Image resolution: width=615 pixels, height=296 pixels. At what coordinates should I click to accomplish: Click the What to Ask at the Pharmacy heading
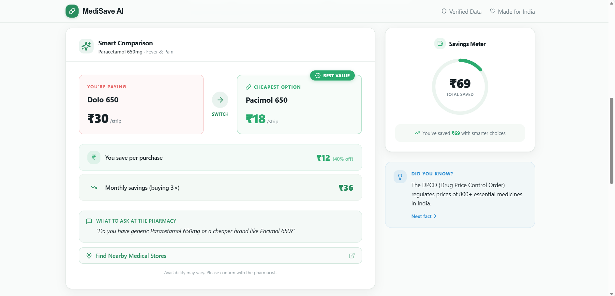pos(136,221)
